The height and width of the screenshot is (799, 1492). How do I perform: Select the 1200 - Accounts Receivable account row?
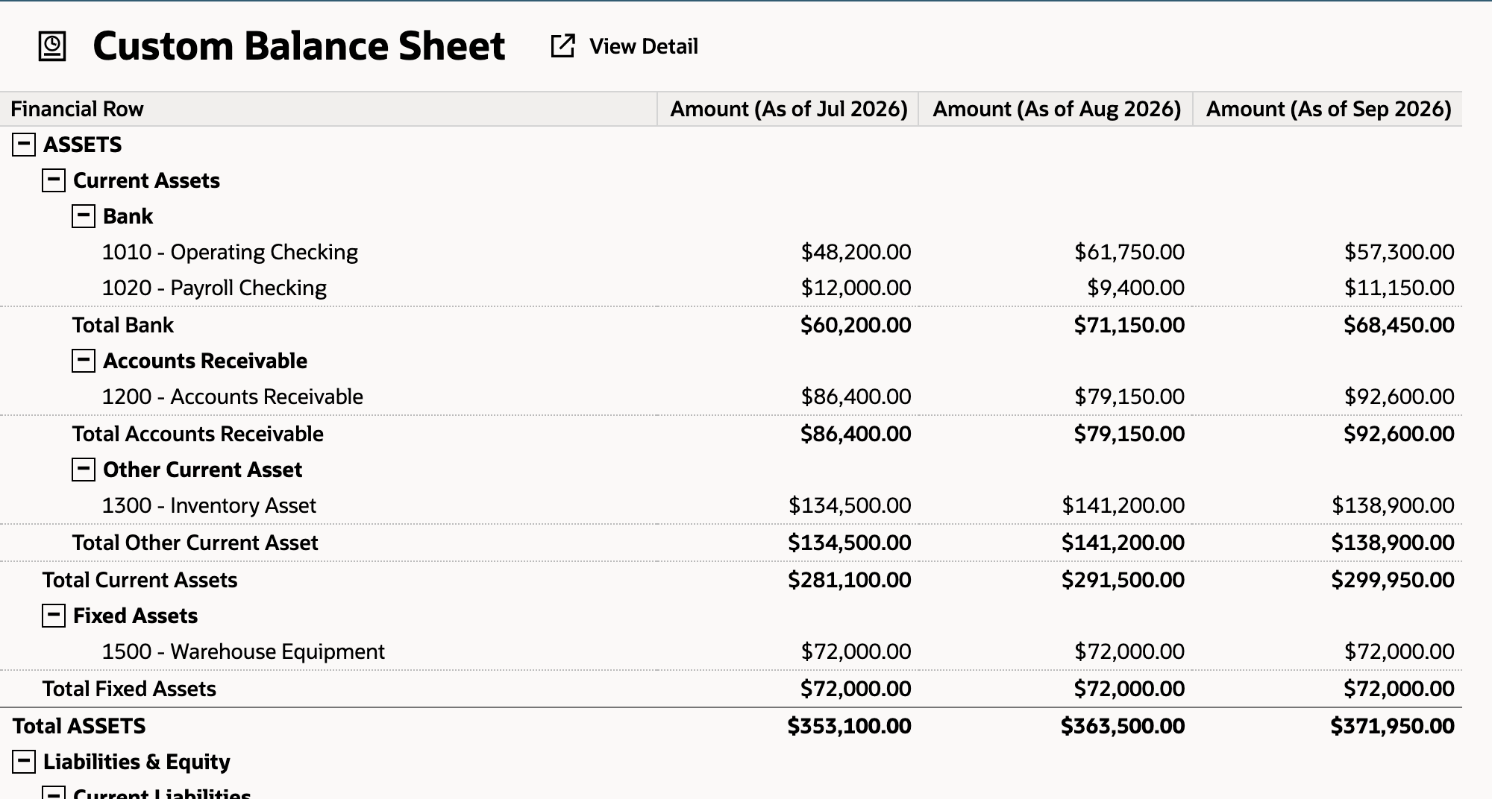(232, 397)
